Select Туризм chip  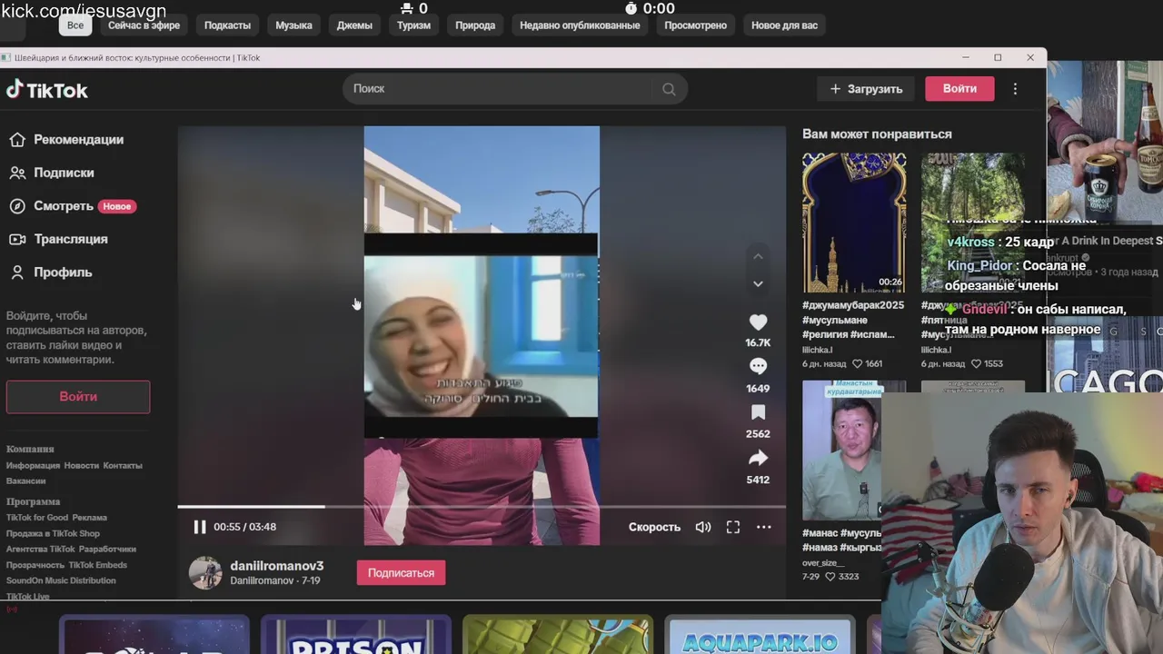[413, 25]
